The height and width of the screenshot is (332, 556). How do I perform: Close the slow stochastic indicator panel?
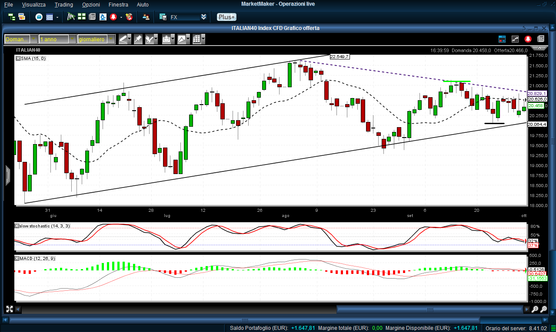17,226
